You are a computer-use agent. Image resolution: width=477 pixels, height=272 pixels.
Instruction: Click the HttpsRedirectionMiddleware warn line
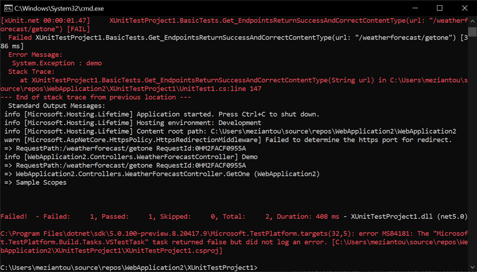point(228,140)
